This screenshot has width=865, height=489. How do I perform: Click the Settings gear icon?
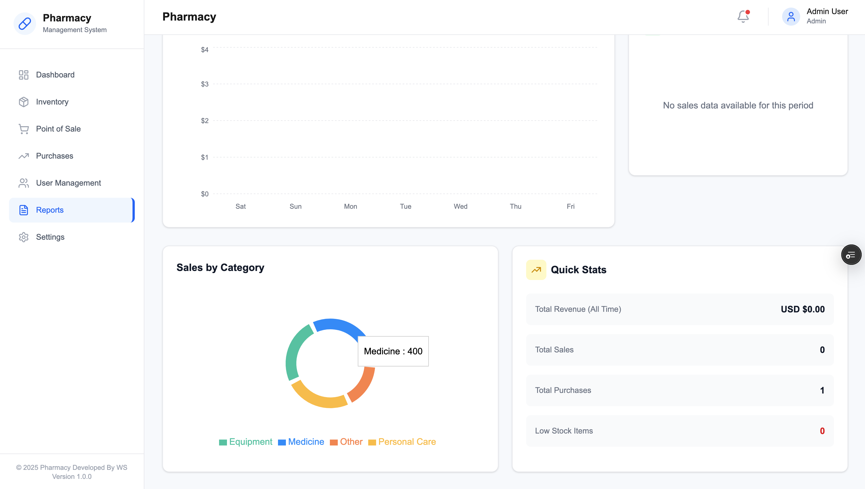23,237
